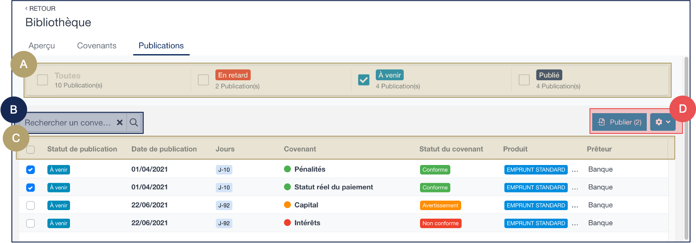Toggle the select-all header checkbox
This screenshot has height=243, width=696.
[x=31, y=150]
